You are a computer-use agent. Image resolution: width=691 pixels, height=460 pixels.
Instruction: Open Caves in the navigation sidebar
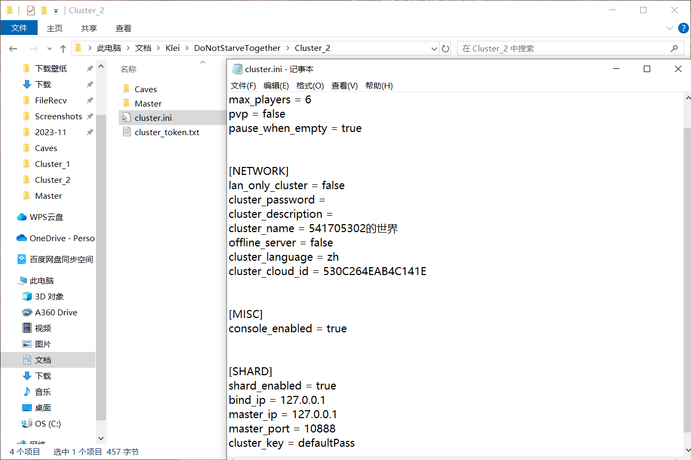click(x=46, y=148)
